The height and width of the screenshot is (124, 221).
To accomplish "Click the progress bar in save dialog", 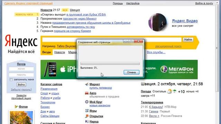I will click(x=110, y=63).
